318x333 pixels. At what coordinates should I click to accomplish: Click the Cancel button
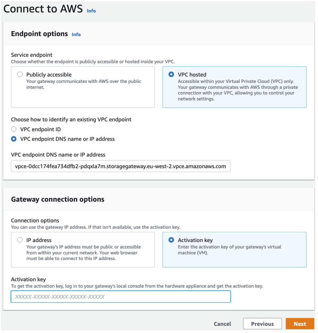(x=222, y=324)
